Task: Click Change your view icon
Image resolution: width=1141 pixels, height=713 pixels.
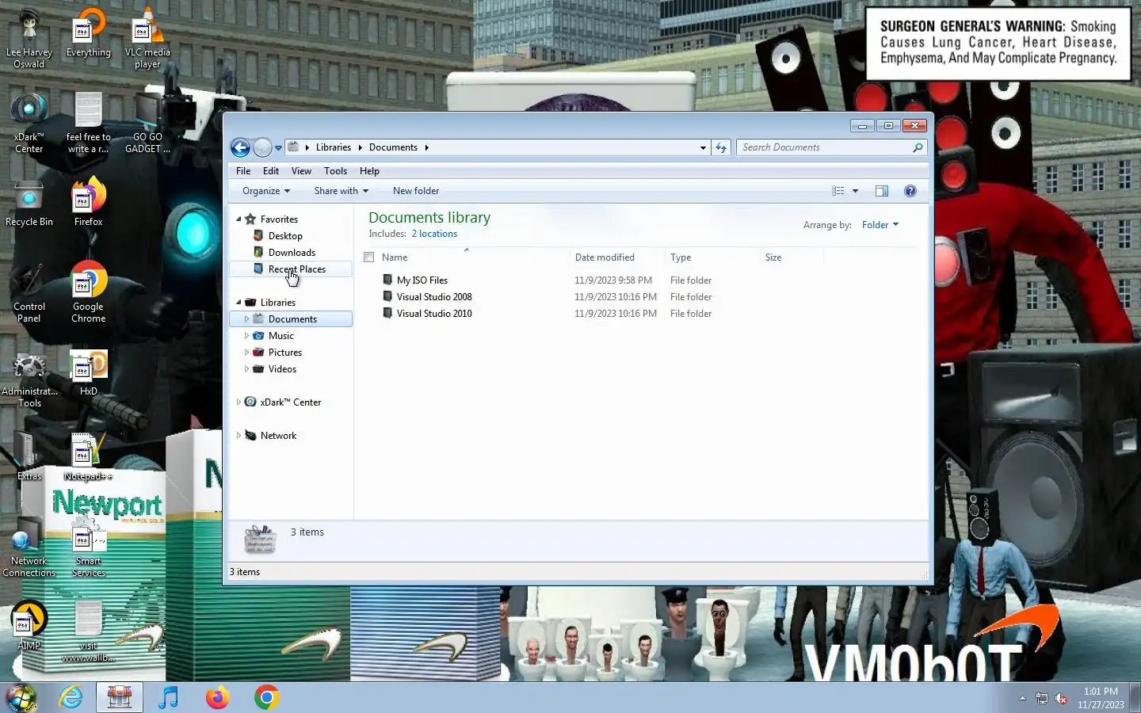Action: pos(838,191)
